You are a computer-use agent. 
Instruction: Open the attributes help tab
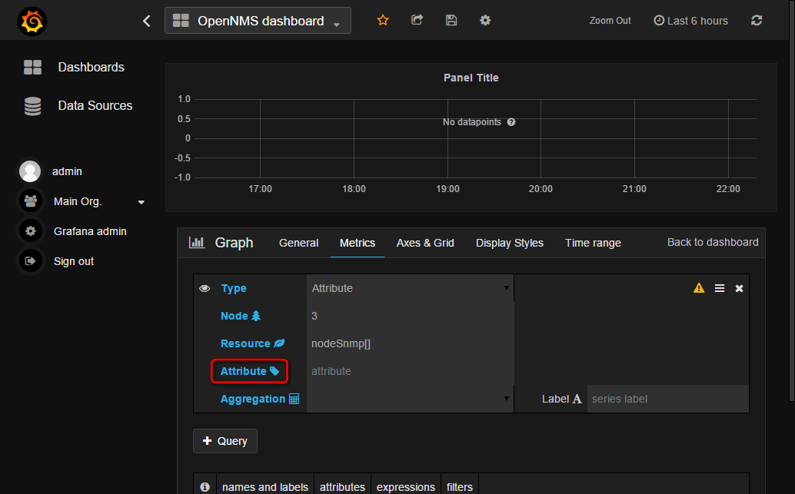342,486
